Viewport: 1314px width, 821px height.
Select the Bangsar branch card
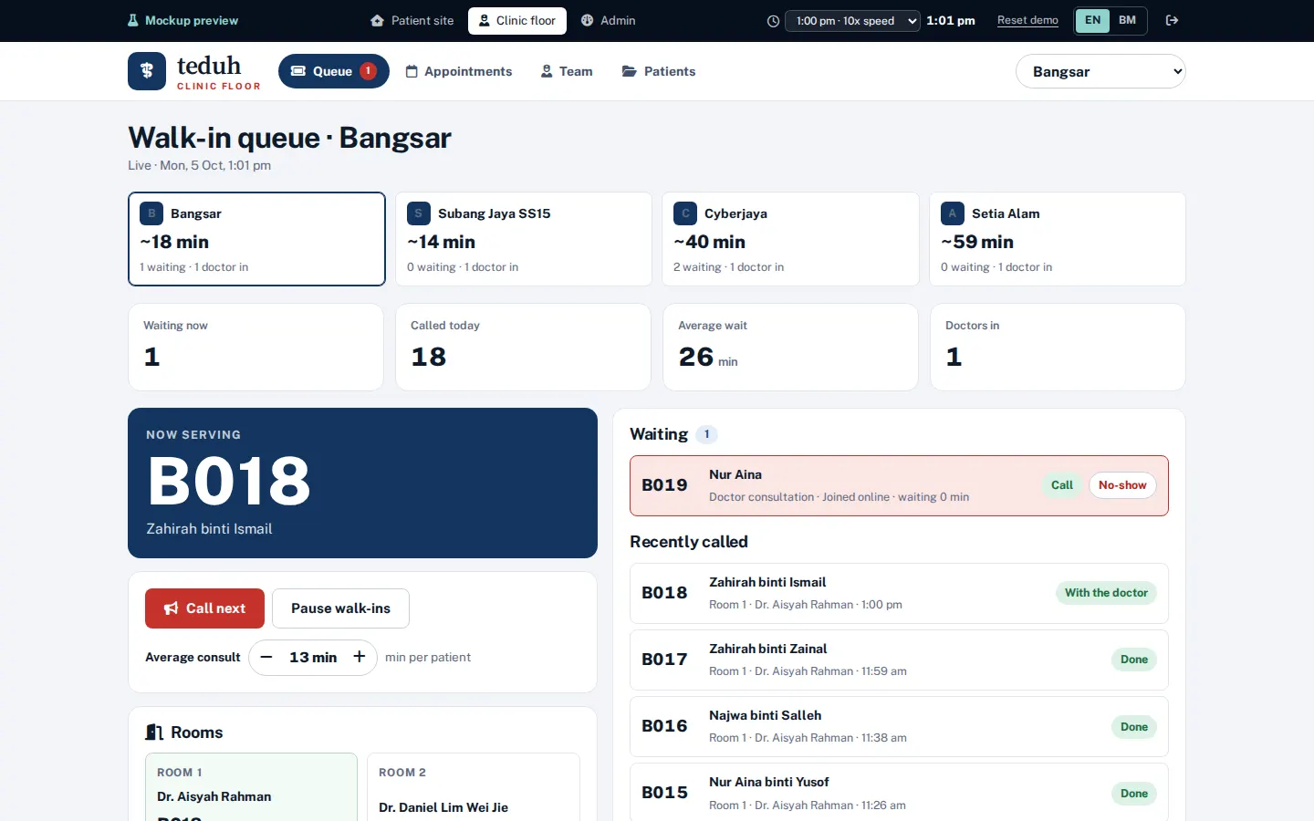256,239
